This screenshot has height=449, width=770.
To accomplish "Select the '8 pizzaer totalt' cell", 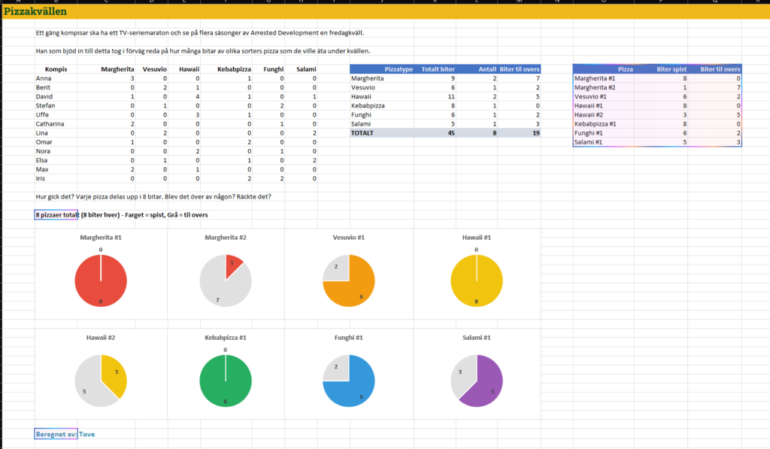I will [x=56, y=214].
